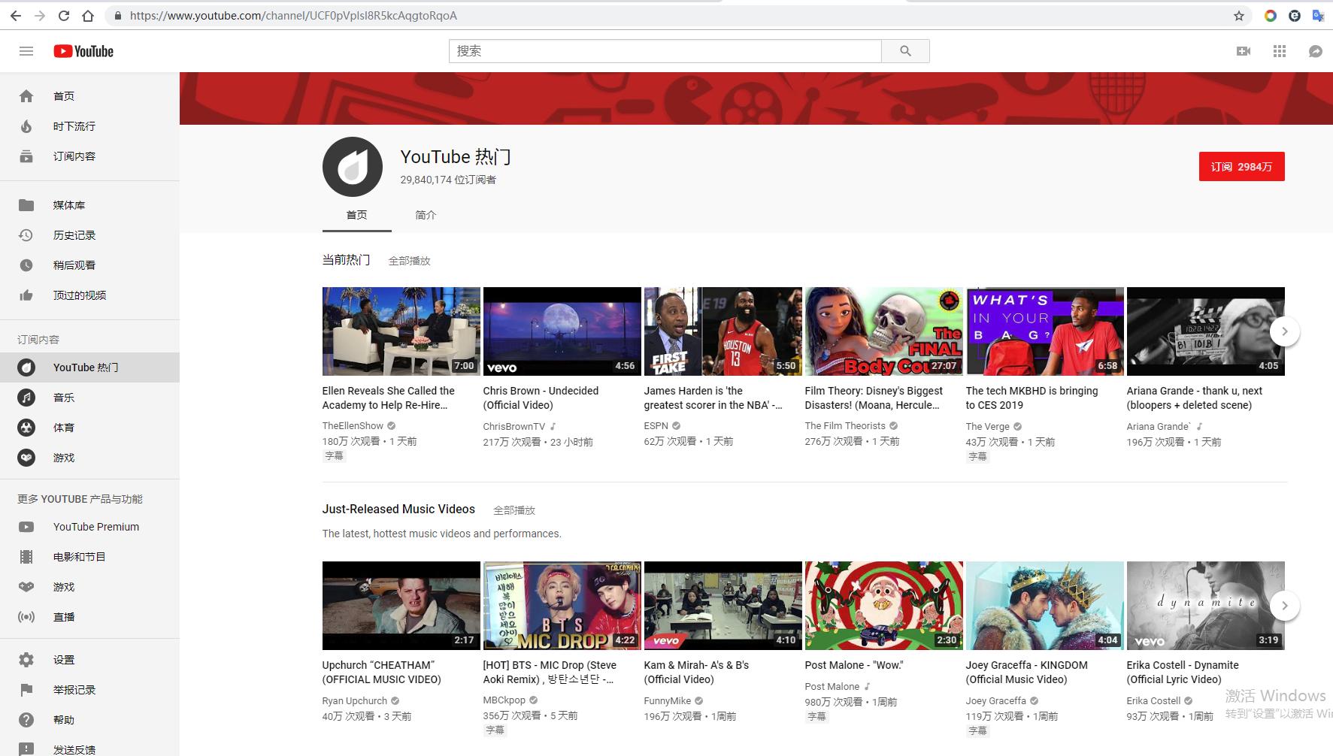Image resolution: width=1333 pixels, height=756 pixels.
Task: Open the hamburger guide menu
Action: point(26,51)
